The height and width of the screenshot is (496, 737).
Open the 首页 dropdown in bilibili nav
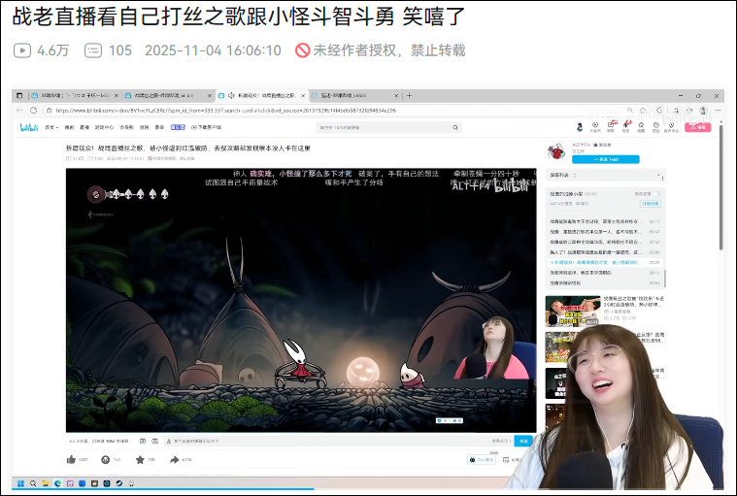point(51,127)
